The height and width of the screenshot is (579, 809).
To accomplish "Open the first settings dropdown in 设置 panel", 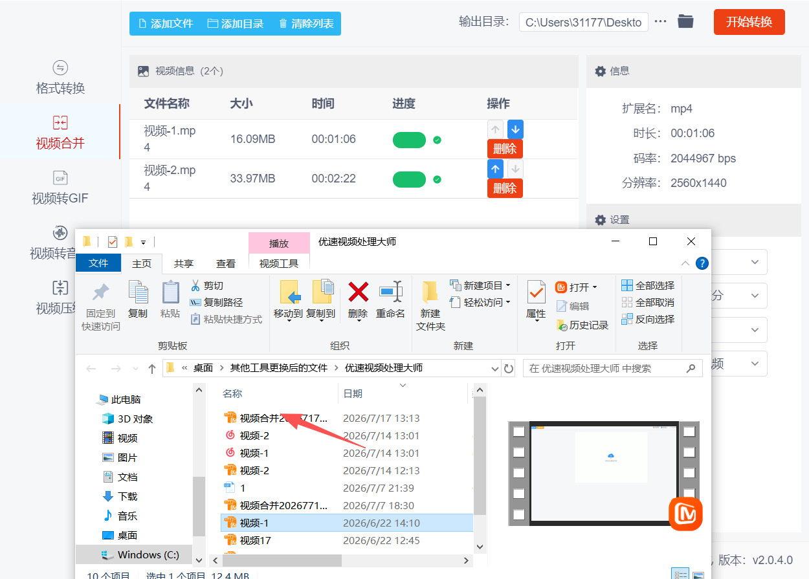I will point(739,262).
